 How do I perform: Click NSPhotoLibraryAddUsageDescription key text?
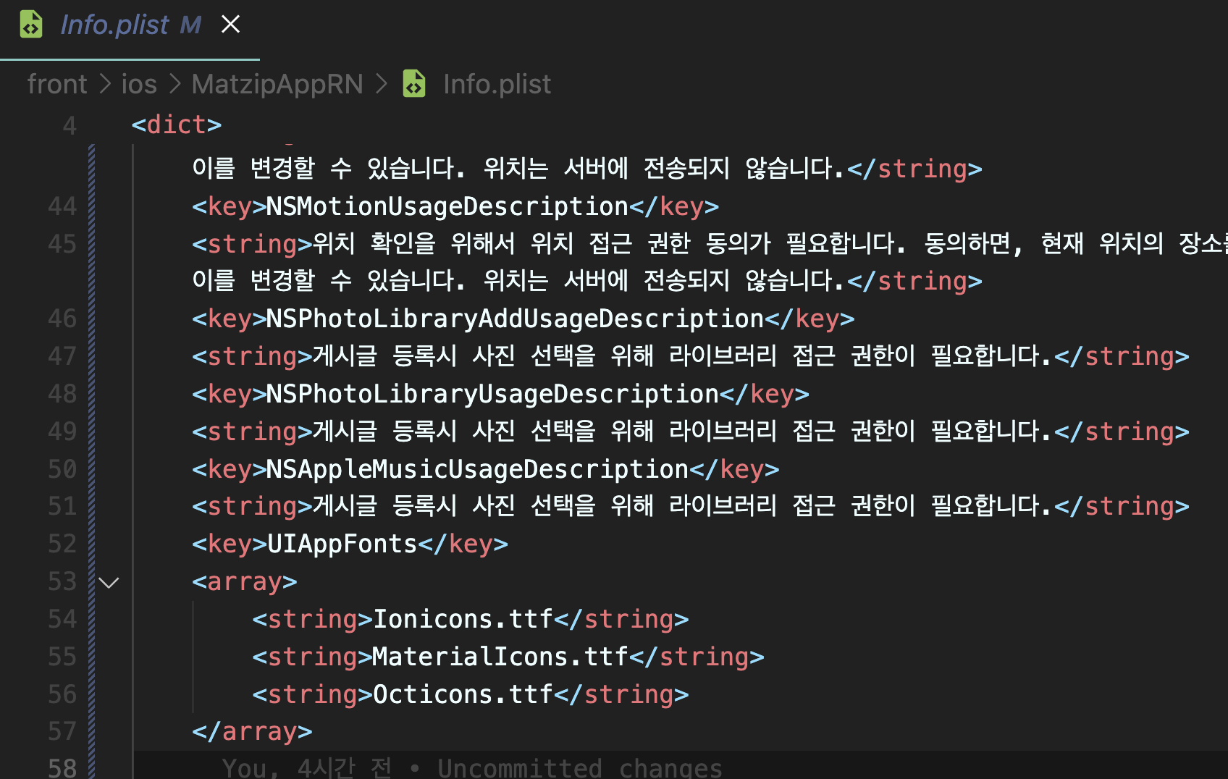pyautogui.click(x=516, y=319)
